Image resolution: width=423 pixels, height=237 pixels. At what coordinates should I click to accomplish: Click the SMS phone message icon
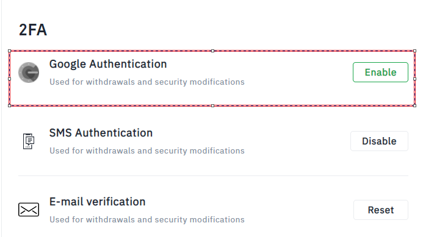click(29, 141)
